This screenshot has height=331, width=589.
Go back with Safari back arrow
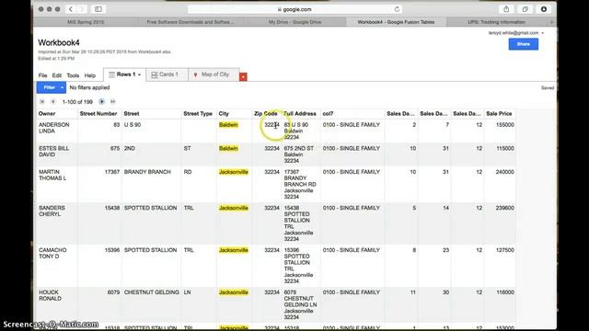[x=71, y=9]
